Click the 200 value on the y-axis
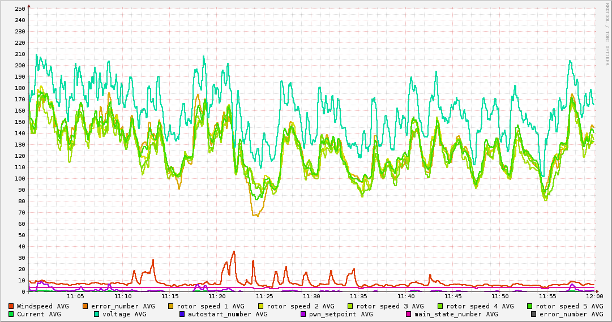This screenshot has width=612, height=322. click(20, 66)
